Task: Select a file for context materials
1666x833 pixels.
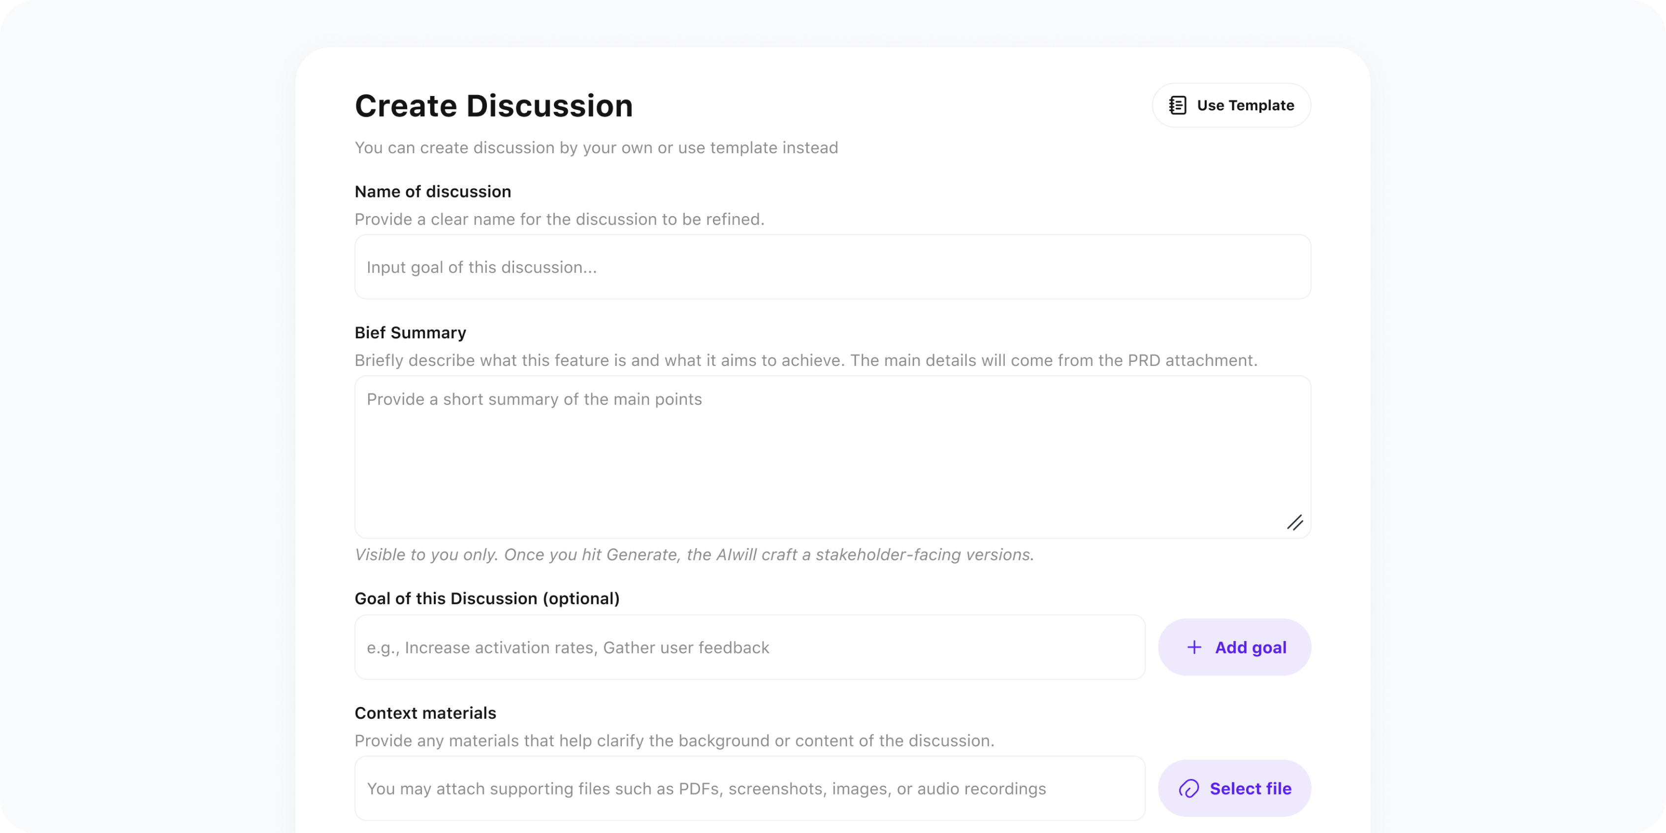Action: pos(1235,788)
